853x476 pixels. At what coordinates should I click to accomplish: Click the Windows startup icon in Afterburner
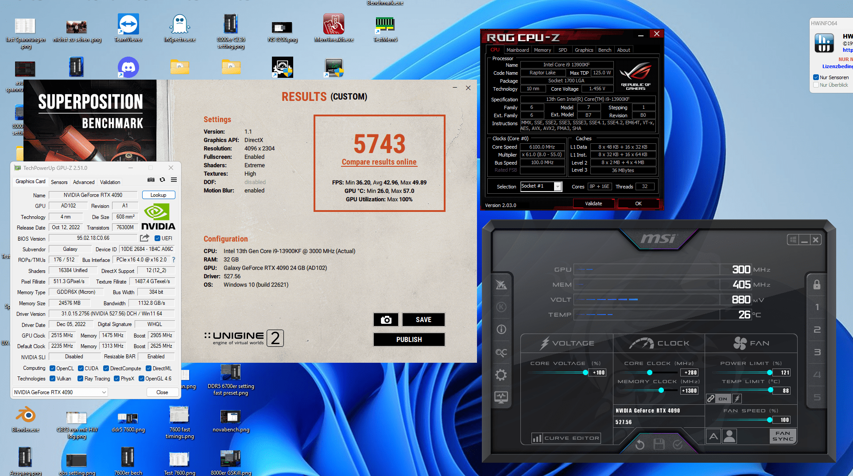pyautogui.click(x=793, y=240)
